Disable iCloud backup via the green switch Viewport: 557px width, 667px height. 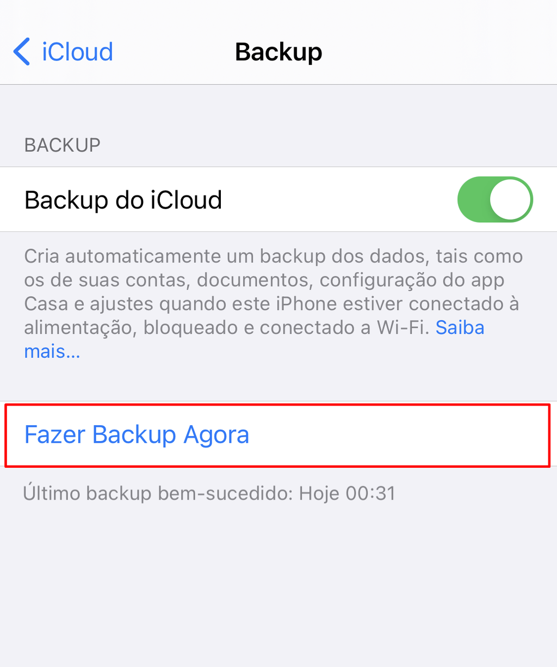click(495, 199)
